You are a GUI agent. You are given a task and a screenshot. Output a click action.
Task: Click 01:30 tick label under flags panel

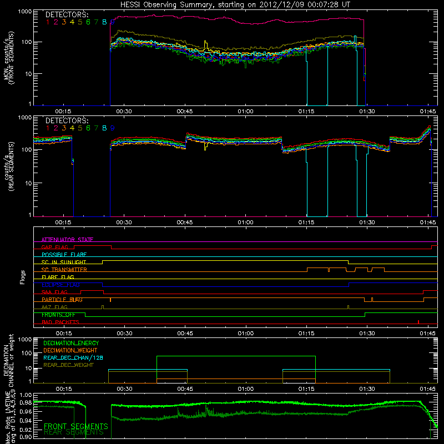tap(367, 334)
